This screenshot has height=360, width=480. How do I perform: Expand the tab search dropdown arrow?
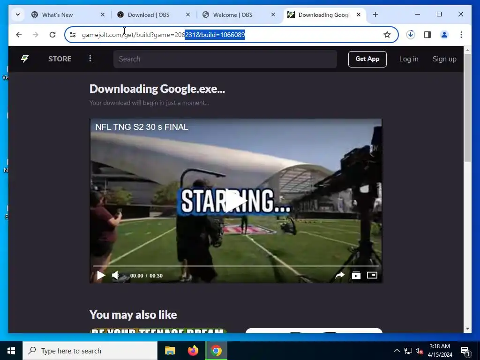point(18,15)
